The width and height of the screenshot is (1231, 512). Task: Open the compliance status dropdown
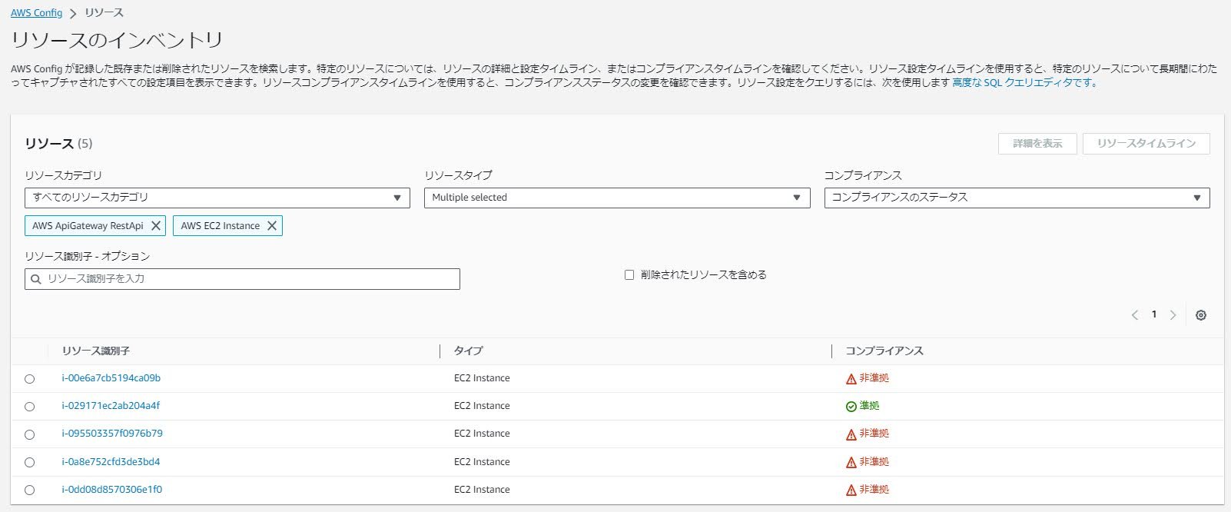pos(1016,198)
